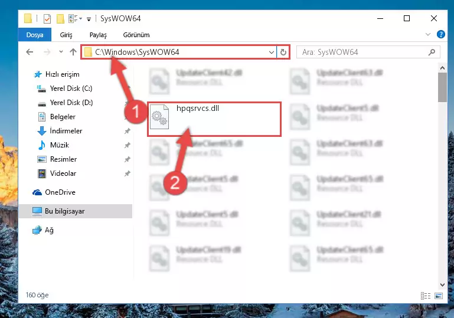Switch to the Giriş ribbon tab
Screen dimensions: 454x318
click(x=66, y=35)
